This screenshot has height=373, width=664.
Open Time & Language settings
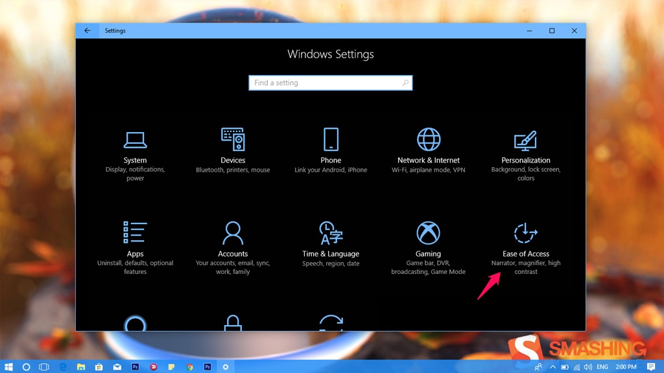[x=331, y=244]
